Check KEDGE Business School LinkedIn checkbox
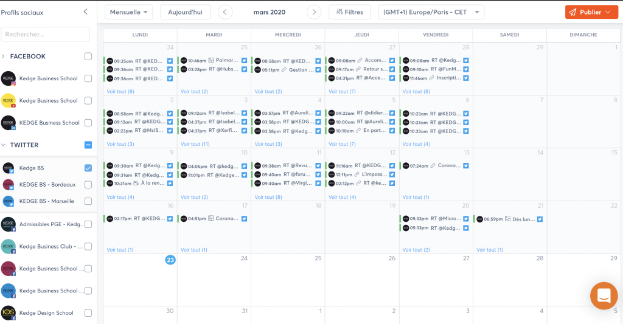Image resolution: width=623 pixels, height=324 pixels. pos(88,123)
